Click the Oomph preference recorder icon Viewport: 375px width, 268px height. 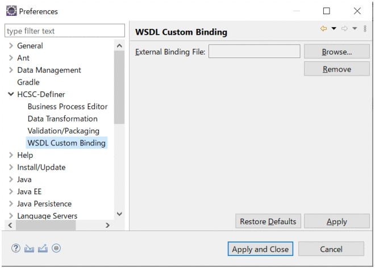(x=56, y=249)
